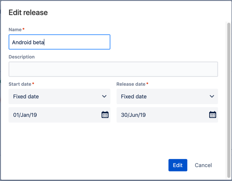Click the Start date label
The image size is (232, 181).
click(20, 84)
